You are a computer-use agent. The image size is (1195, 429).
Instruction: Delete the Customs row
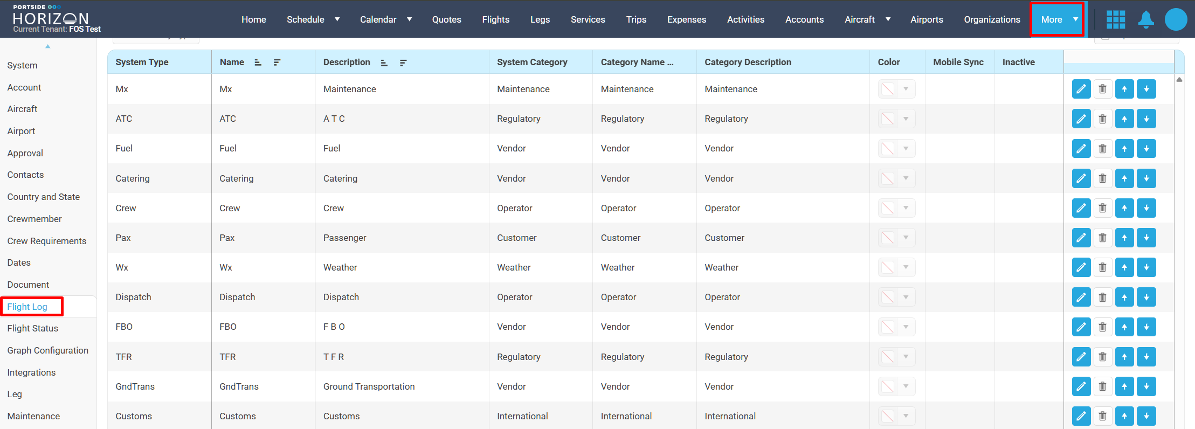1102,416
